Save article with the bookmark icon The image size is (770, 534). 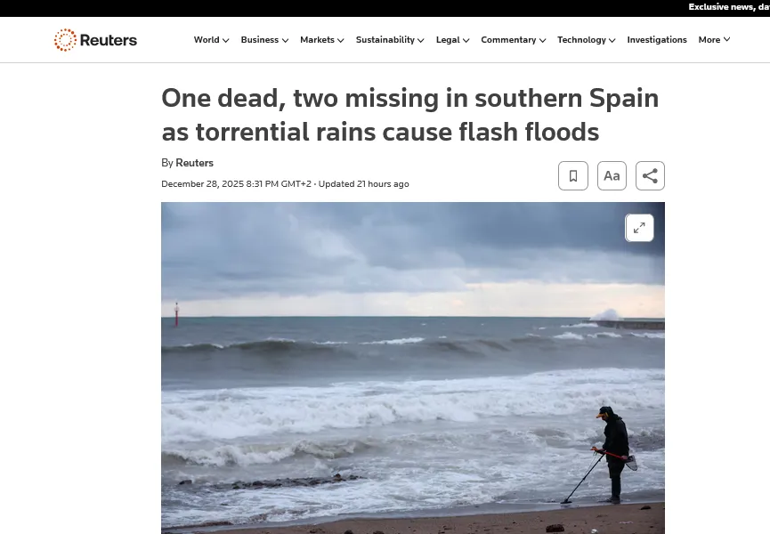coord(573,175)
